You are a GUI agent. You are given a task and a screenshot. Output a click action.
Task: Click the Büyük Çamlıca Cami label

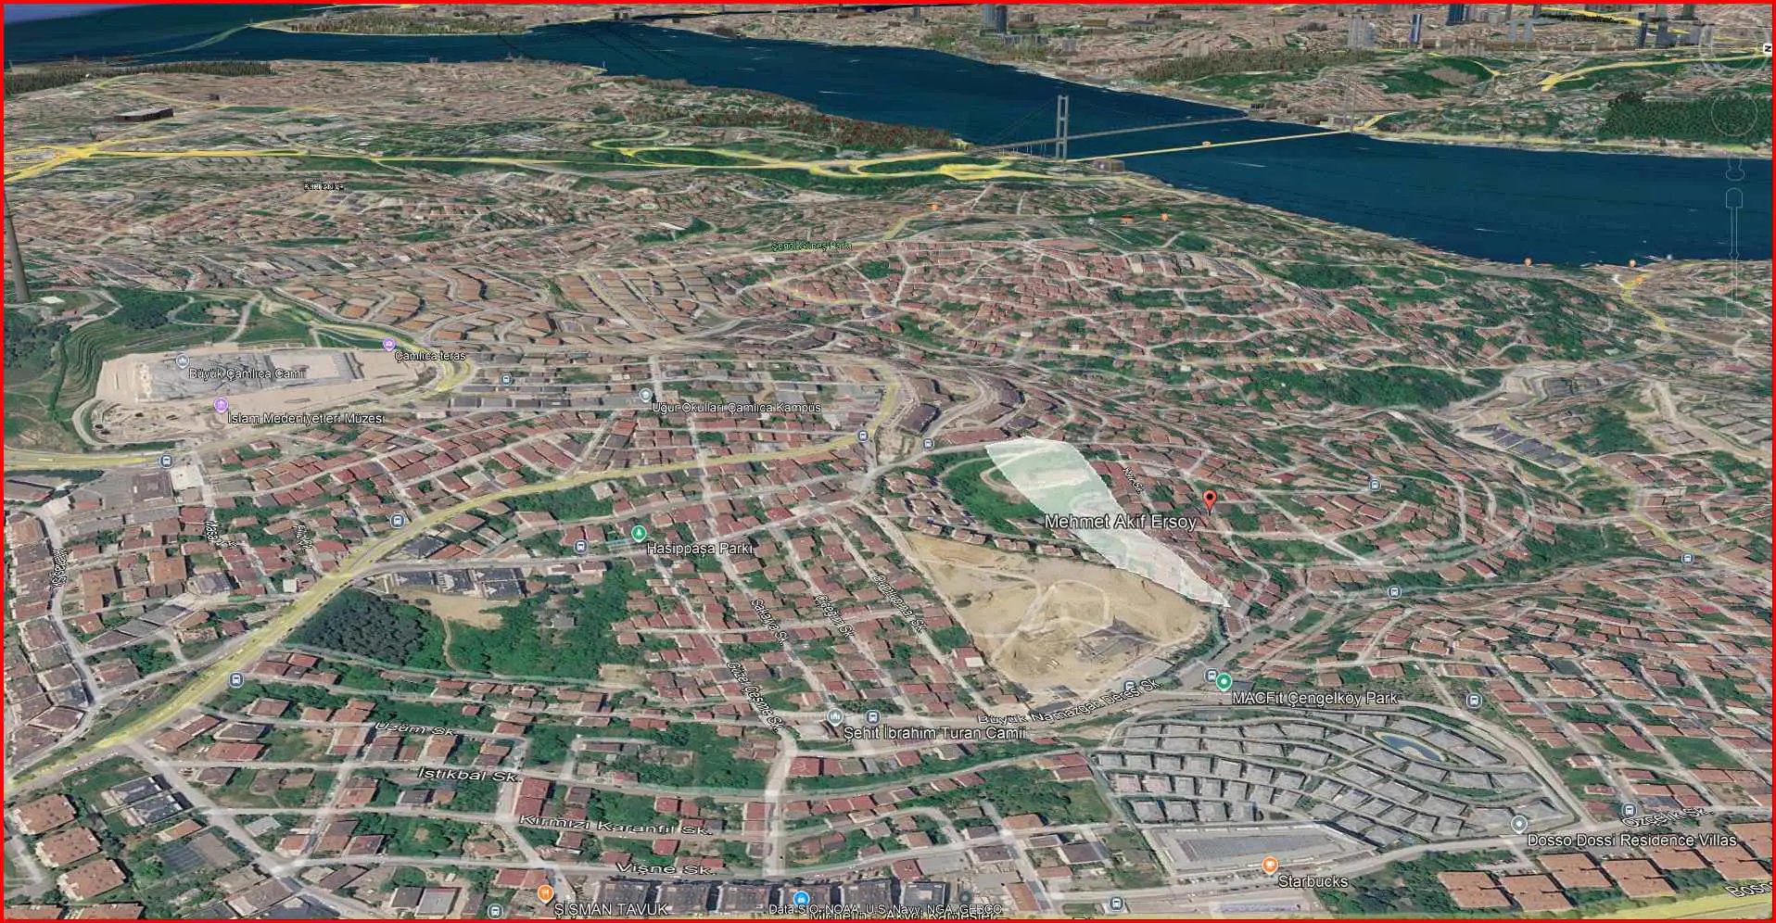tap(247, 373)
